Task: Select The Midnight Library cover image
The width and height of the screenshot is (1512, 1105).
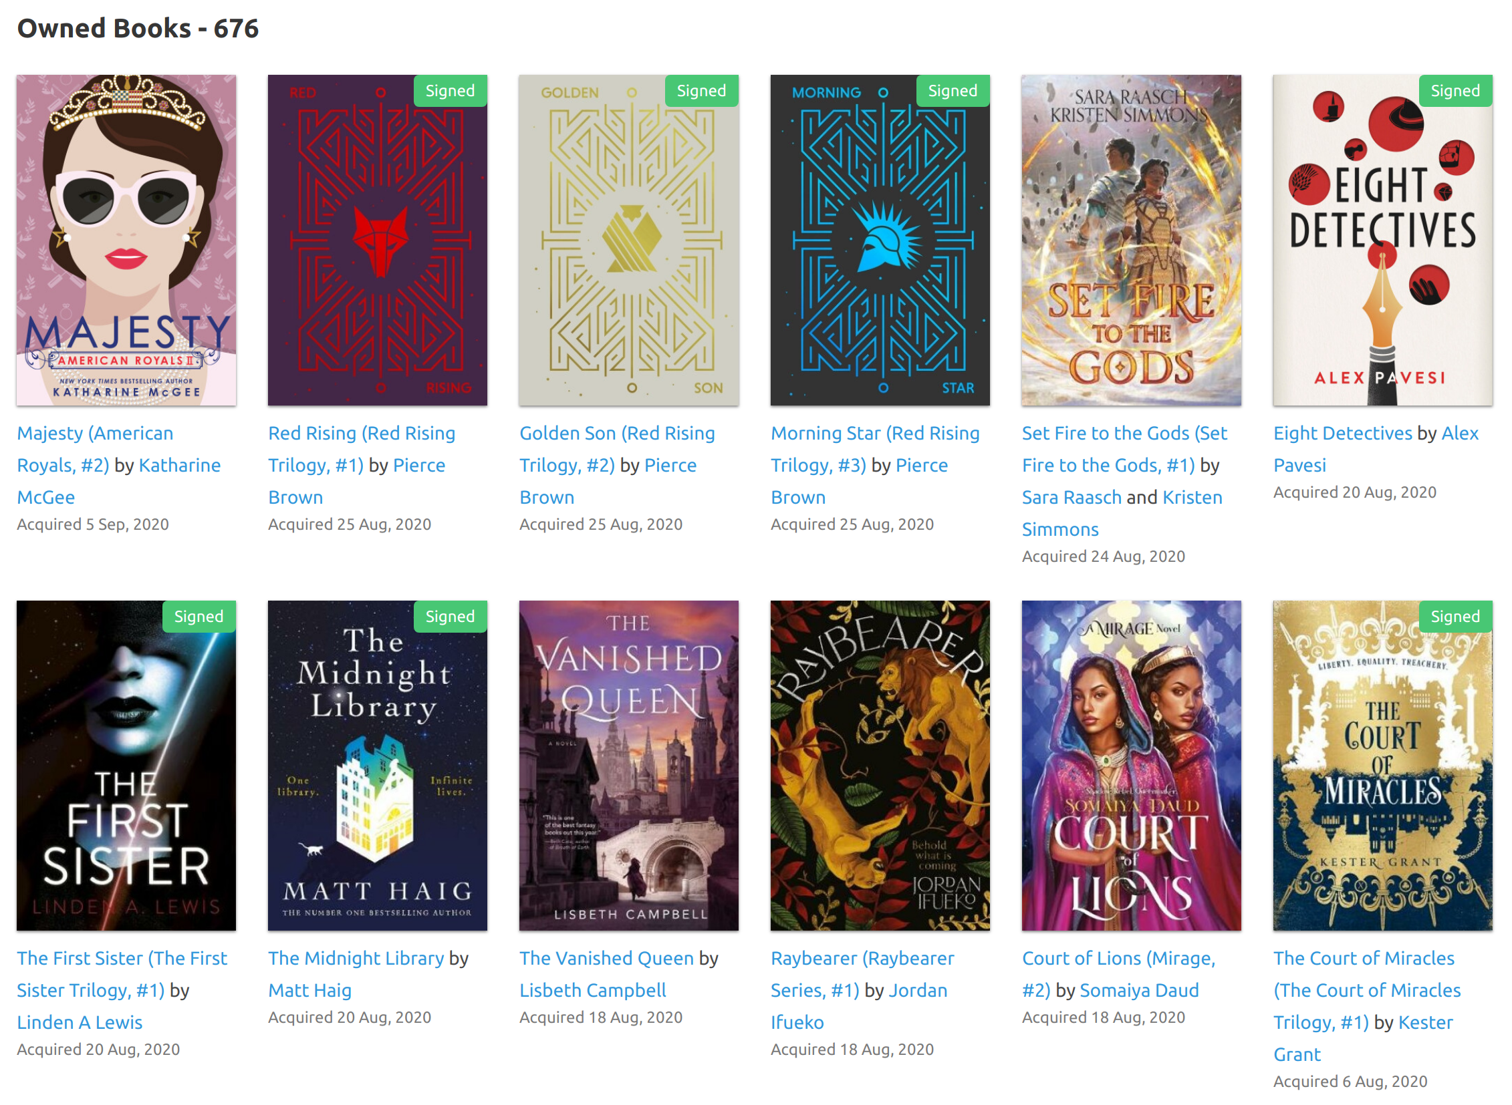Action: pyautogui.click(x=378, y=766)
